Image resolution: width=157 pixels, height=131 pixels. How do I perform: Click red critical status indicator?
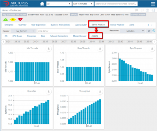[x=20, y=20]
